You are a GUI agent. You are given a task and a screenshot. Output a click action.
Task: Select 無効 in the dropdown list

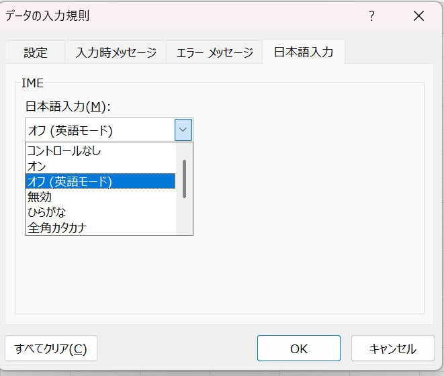point(101,197)
